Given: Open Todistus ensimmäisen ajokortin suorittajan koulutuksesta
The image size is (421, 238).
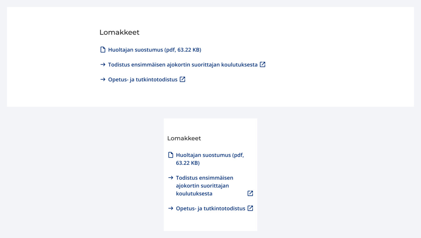Looking at the screenshot, I should coord(183,64).
